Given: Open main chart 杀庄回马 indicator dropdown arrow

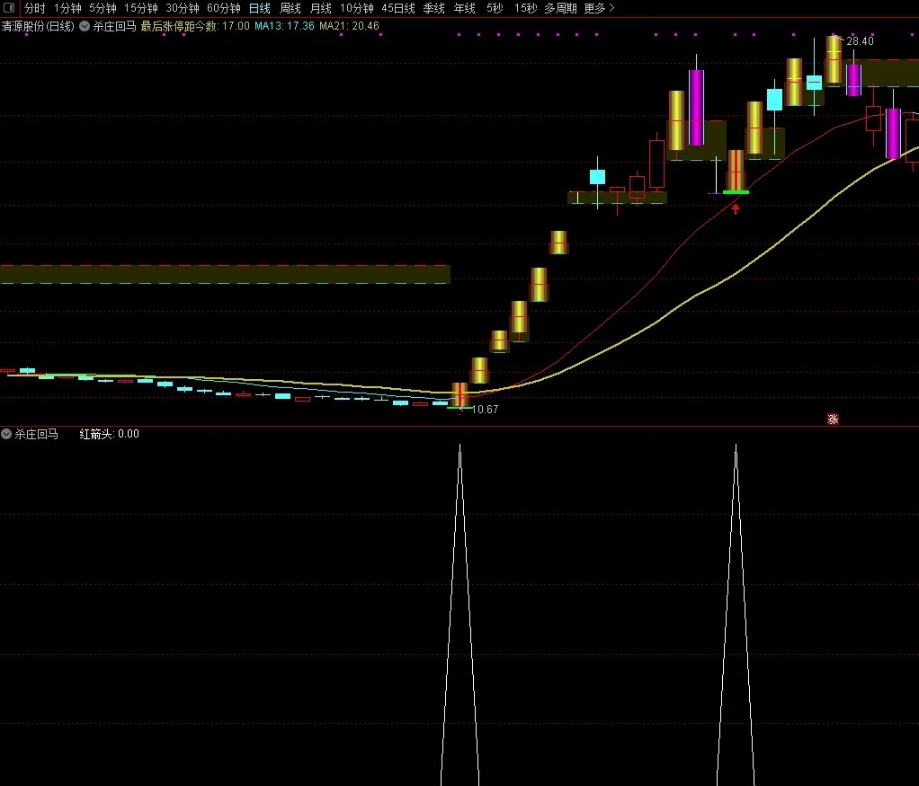Looking at the screenshot, I should [x=85, y=26].
